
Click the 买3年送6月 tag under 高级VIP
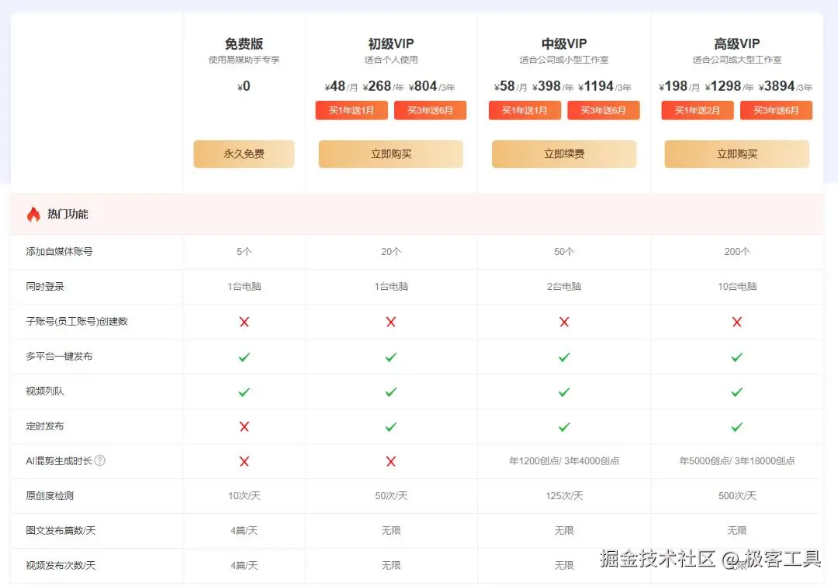pos(776,110)
